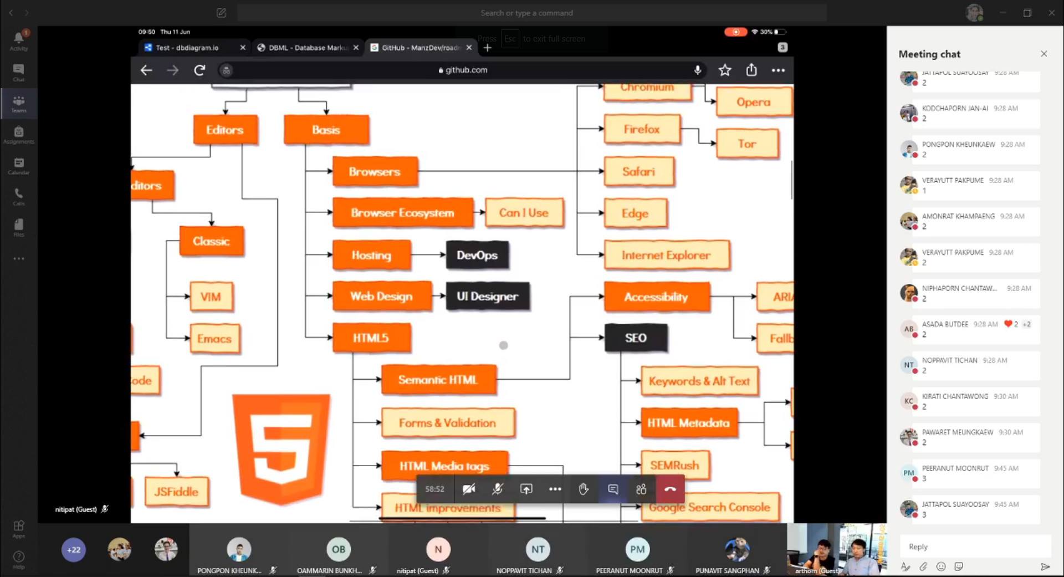Hang up the call with red button
Image resolution: width=1064 pixels, height=577 pixels.
tap(670, 489)
